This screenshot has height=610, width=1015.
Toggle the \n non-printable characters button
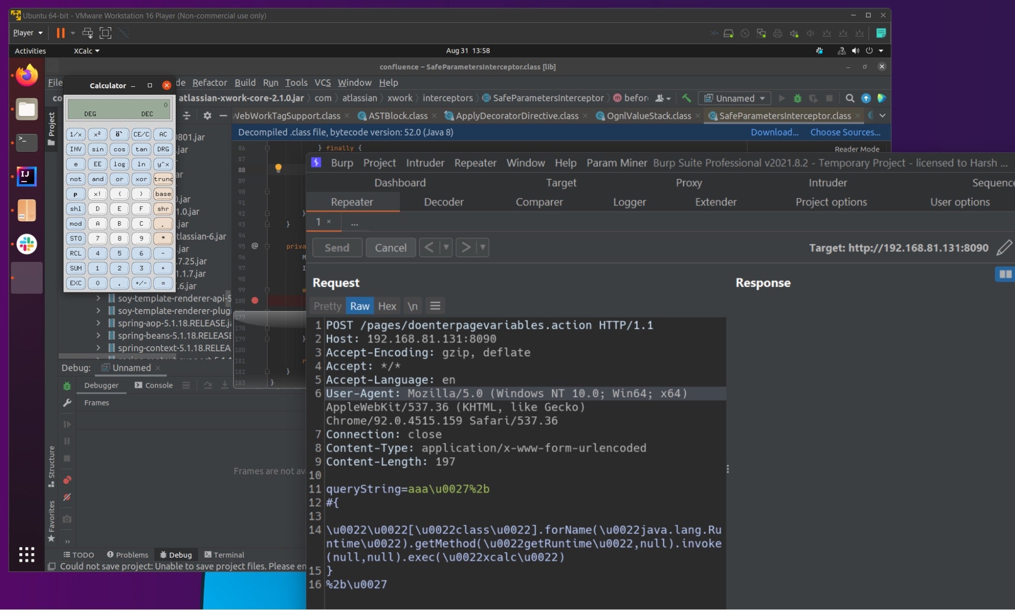[412, 306]
